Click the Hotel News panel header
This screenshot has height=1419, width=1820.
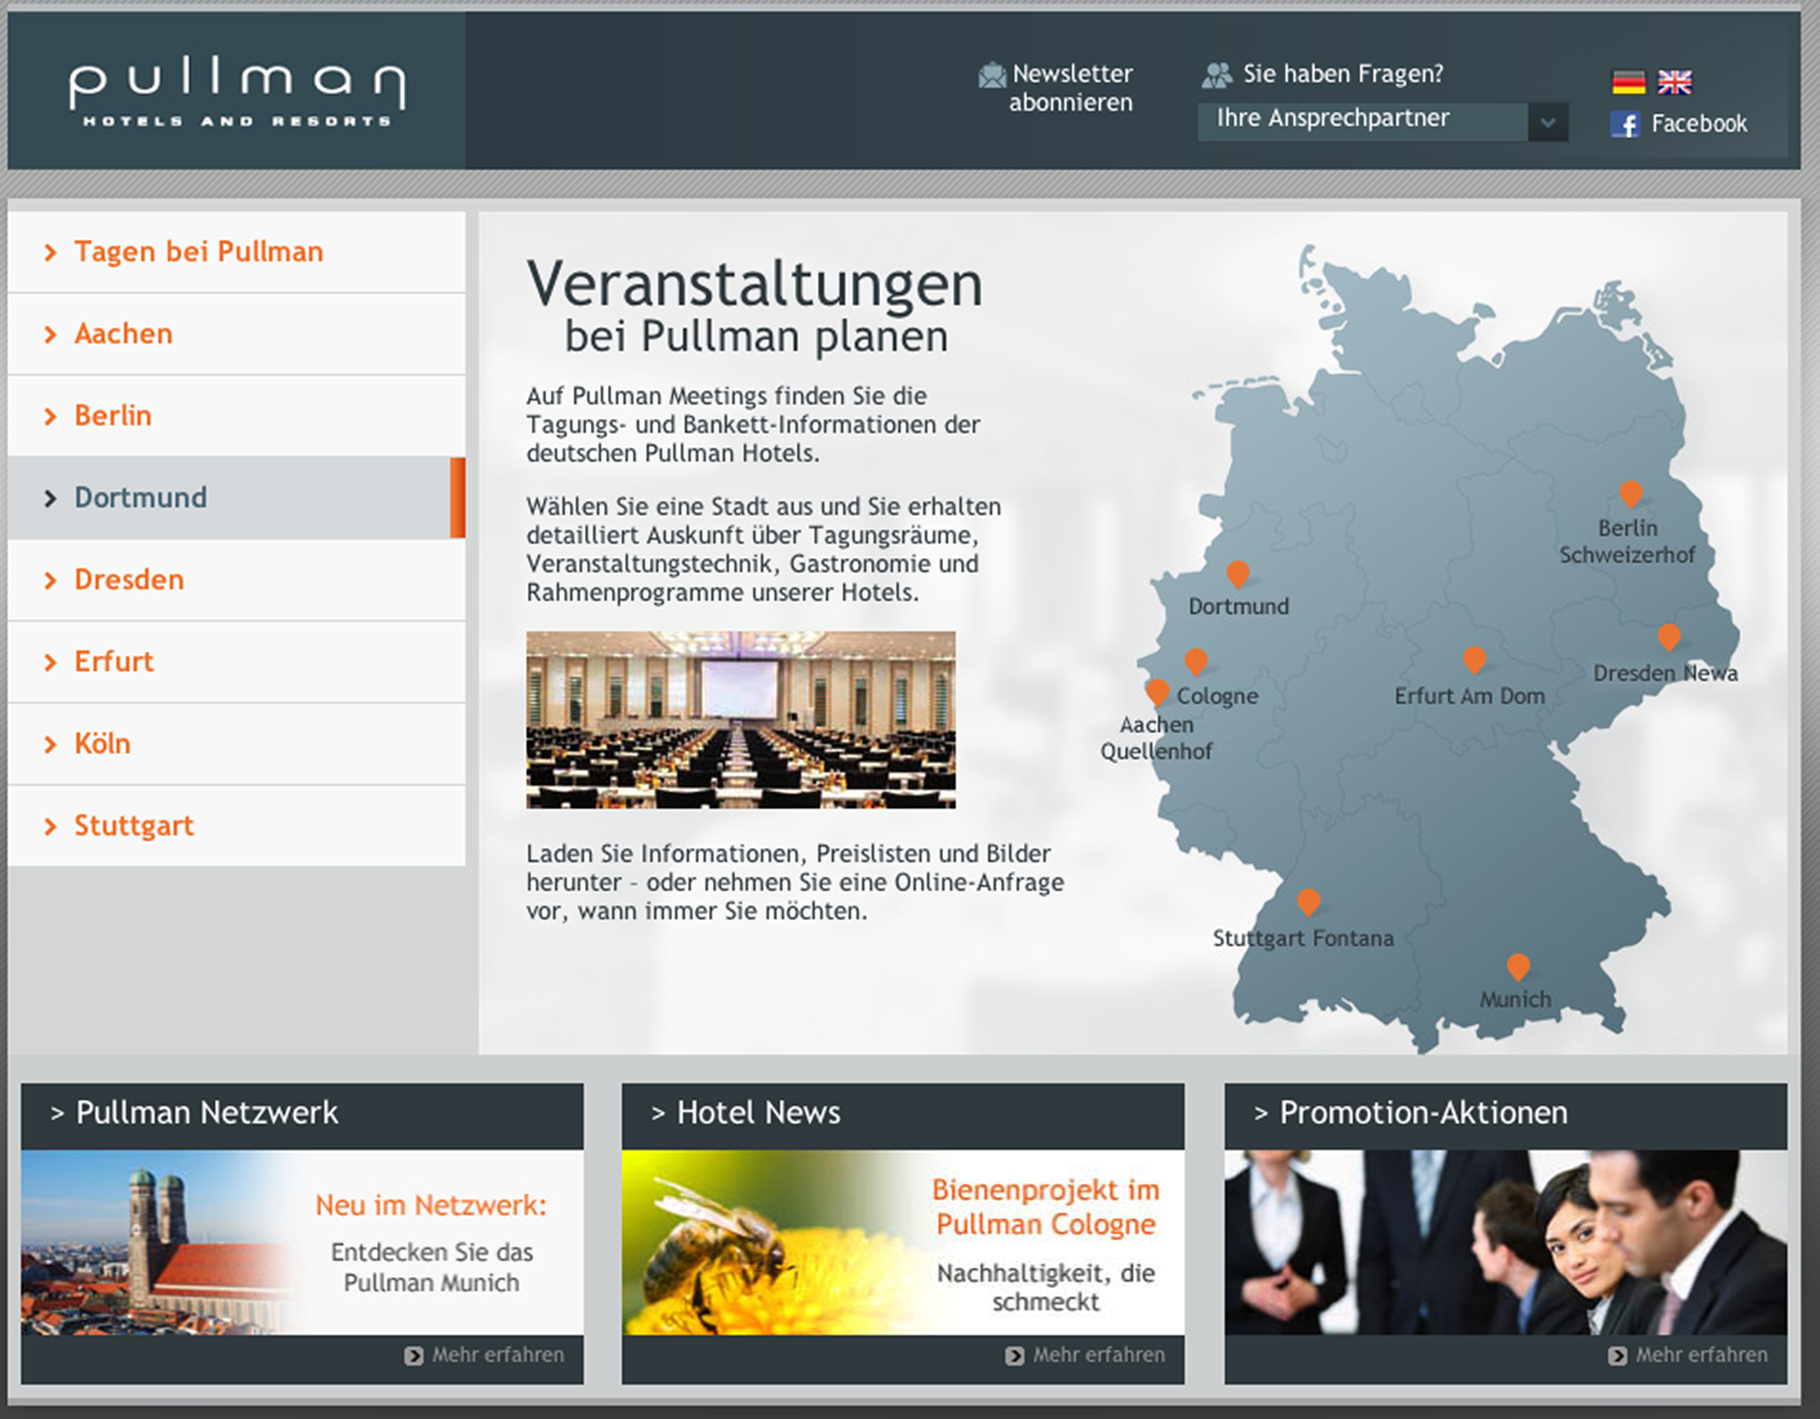coord(903,1115)
